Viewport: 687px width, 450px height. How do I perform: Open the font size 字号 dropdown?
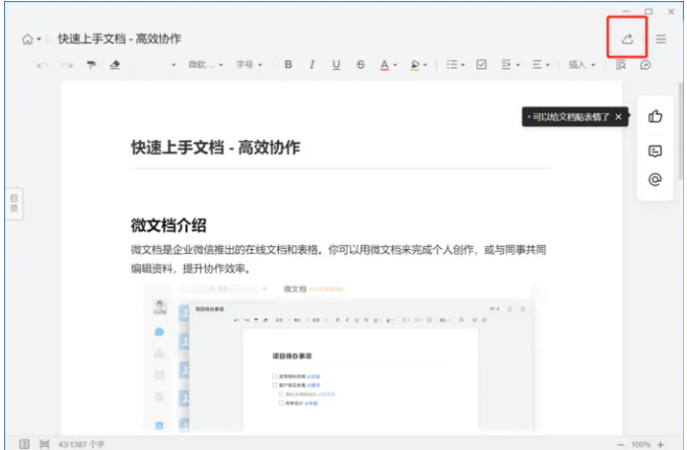tap(248, 65)
